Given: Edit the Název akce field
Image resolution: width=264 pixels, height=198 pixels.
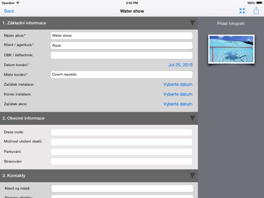Looking at the screenshot, I should coord(122,36).
